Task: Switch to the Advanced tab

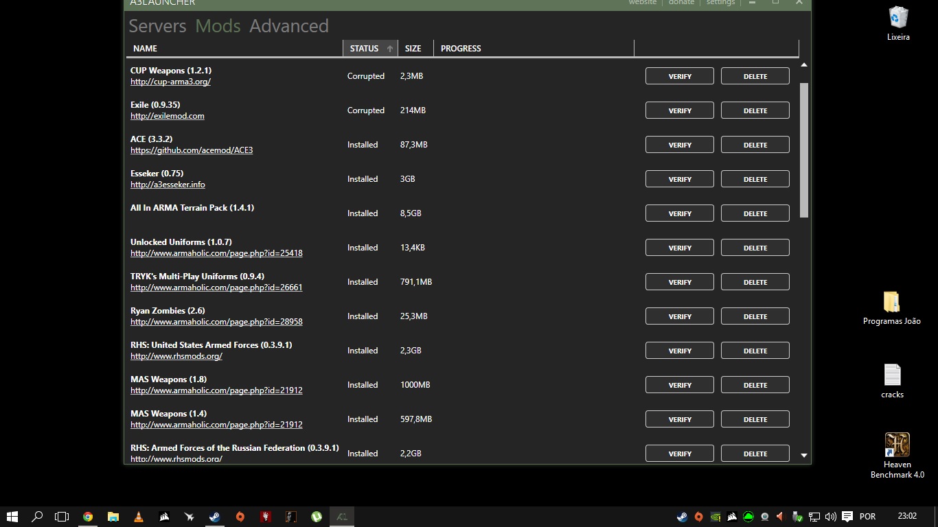Action: (x=289, y=26)
